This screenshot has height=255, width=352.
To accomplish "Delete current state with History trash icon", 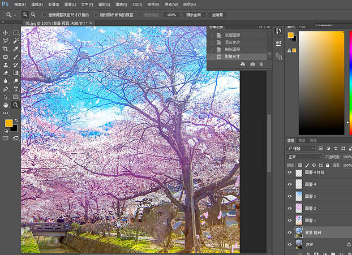I will pyautogui.click(x=261, y=64).
